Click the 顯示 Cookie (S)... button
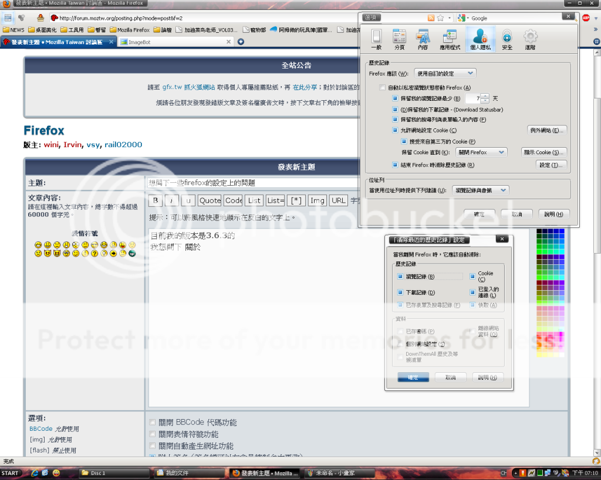 point(544,152)
